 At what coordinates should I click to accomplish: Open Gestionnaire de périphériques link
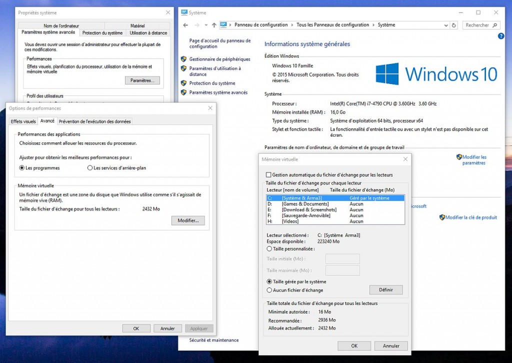(x=220, y=59)
